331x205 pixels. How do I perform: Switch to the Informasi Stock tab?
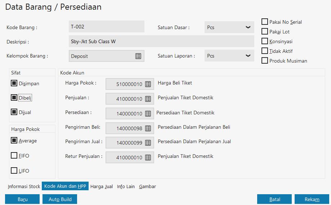(x=24, y=186)
